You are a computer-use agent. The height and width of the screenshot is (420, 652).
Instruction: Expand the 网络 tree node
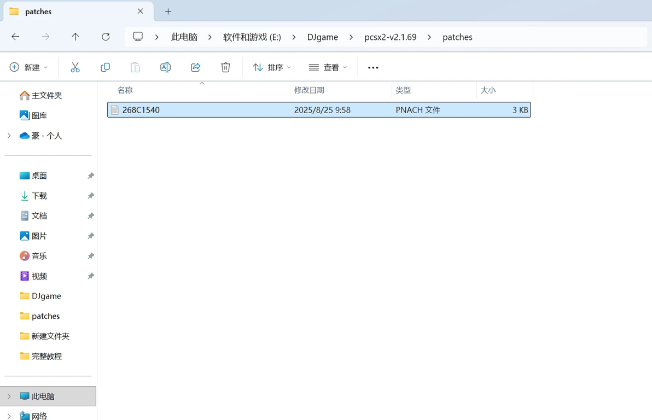[9, 416]
